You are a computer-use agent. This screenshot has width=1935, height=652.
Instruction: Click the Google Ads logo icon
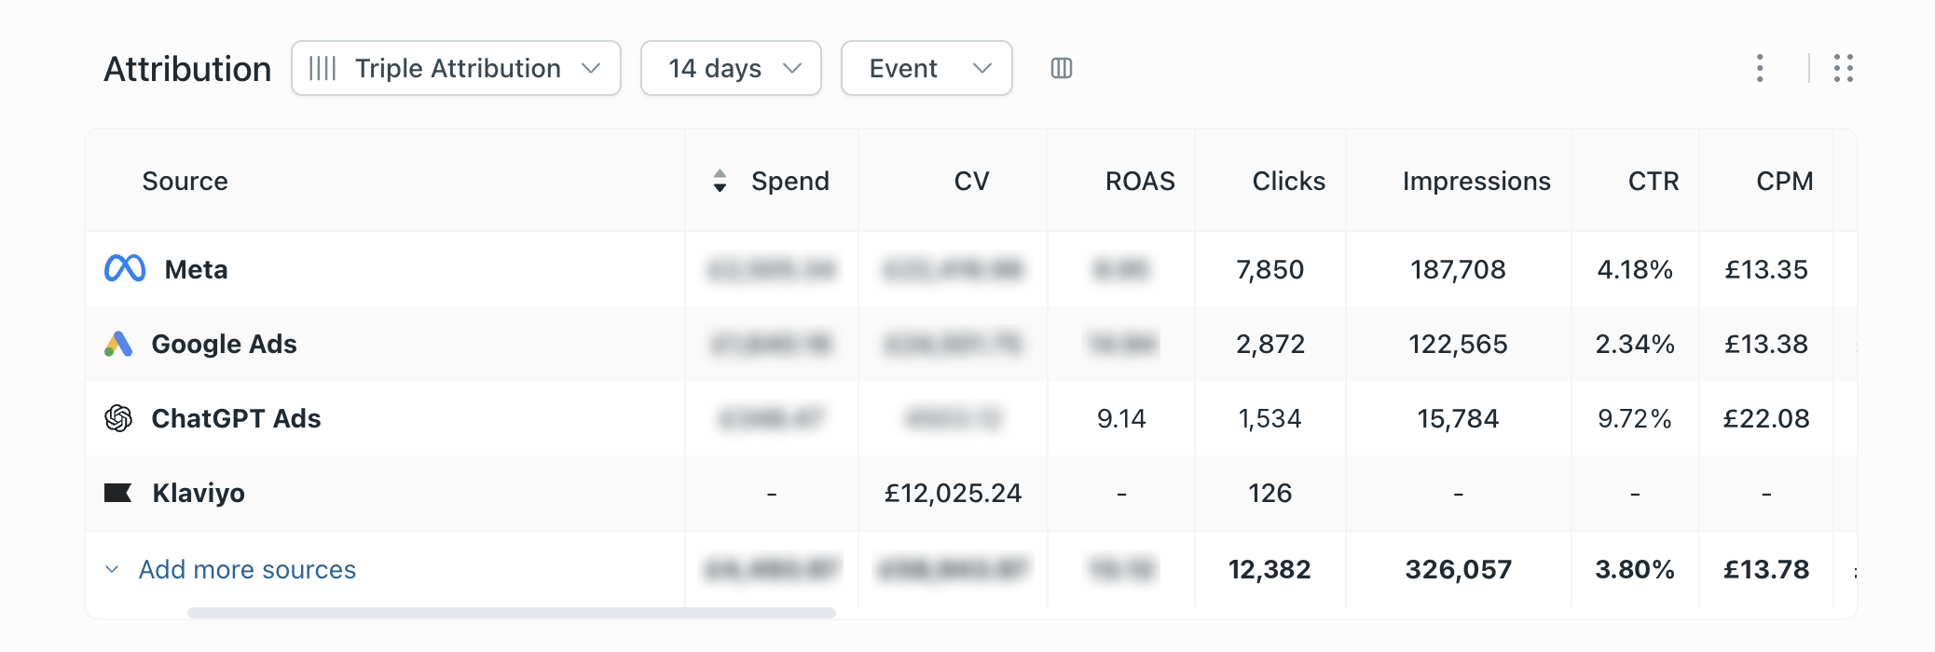(118, 344)
